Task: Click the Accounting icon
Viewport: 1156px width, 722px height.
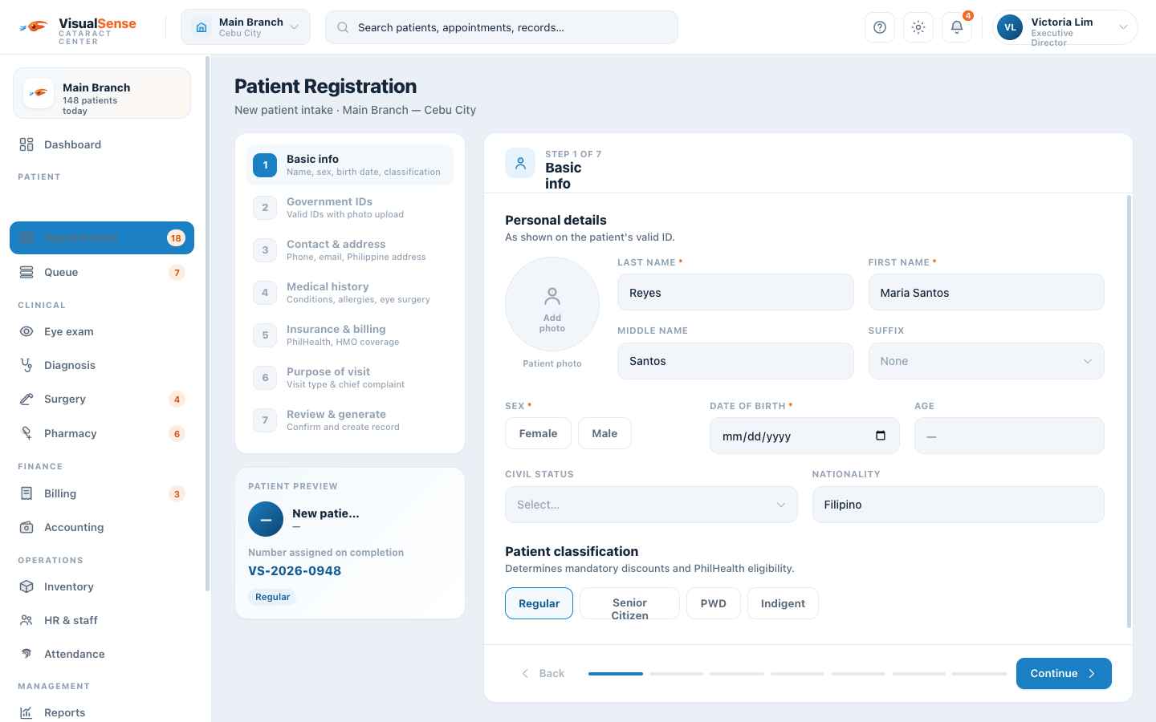Action: pos(26,527)
